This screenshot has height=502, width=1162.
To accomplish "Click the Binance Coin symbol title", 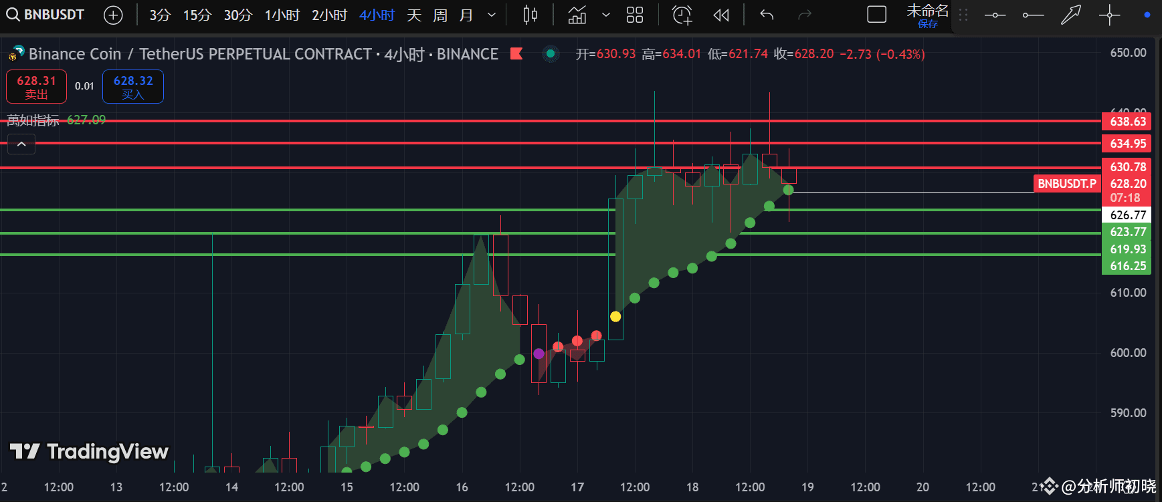I will 263,54.
